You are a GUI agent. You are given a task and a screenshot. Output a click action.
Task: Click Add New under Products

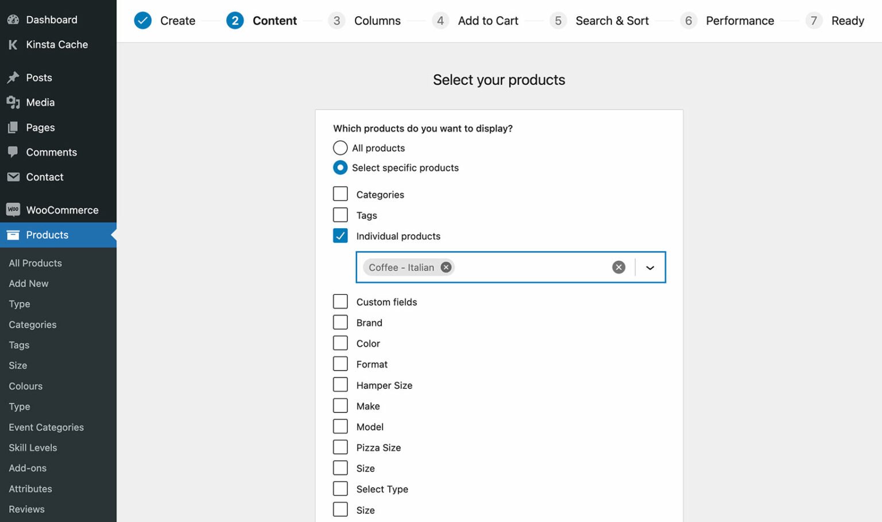[28, 283]
